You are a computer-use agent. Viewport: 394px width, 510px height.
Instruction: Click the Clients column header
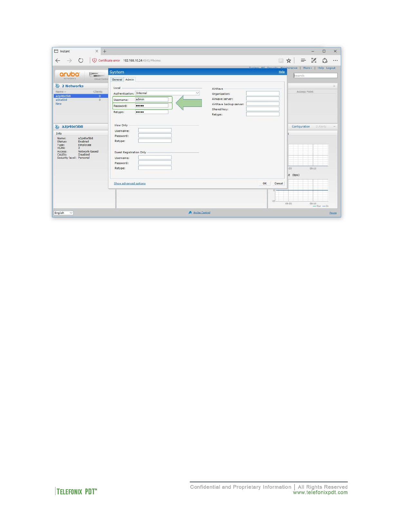pyautogui.click(x=98, y=92)
